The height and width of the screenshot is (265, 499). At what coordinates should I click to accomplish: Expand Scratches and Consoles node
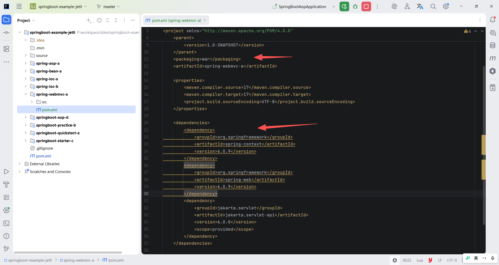point(19,171)
